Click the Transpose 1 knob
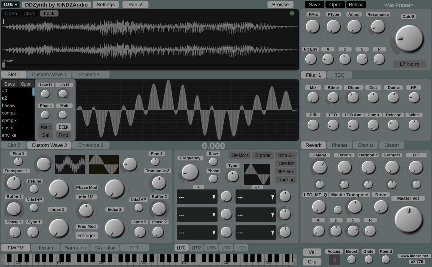The width and height of the screenshot is (432, 267). click(x=14, y=183)
